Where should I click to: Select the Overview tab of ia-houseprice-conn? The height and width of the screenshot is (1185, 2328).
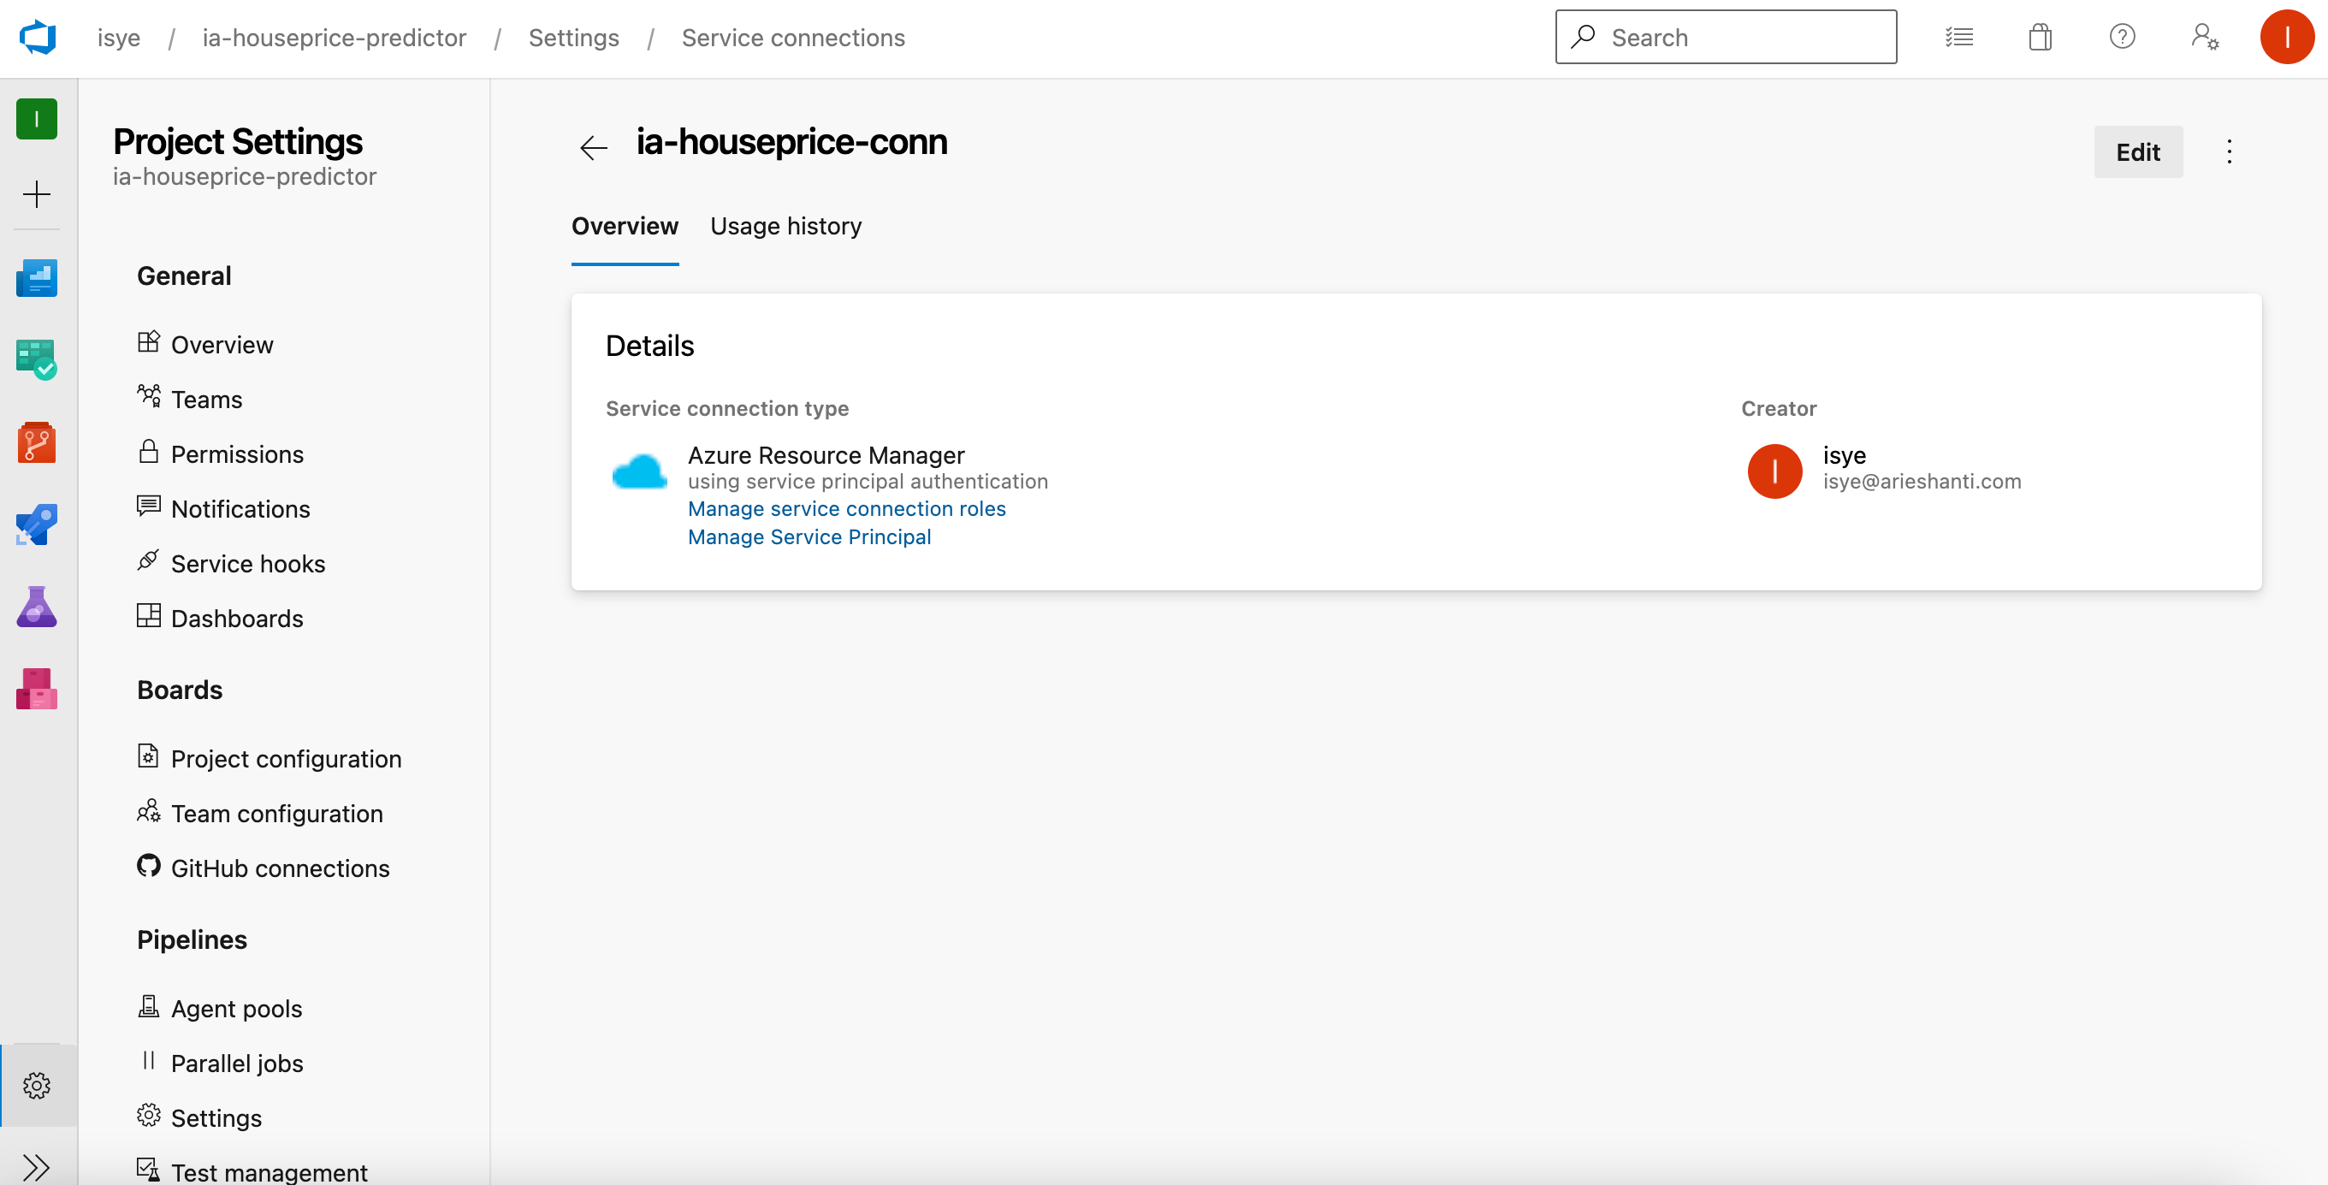pyautogui.click(x=625, y=226)
